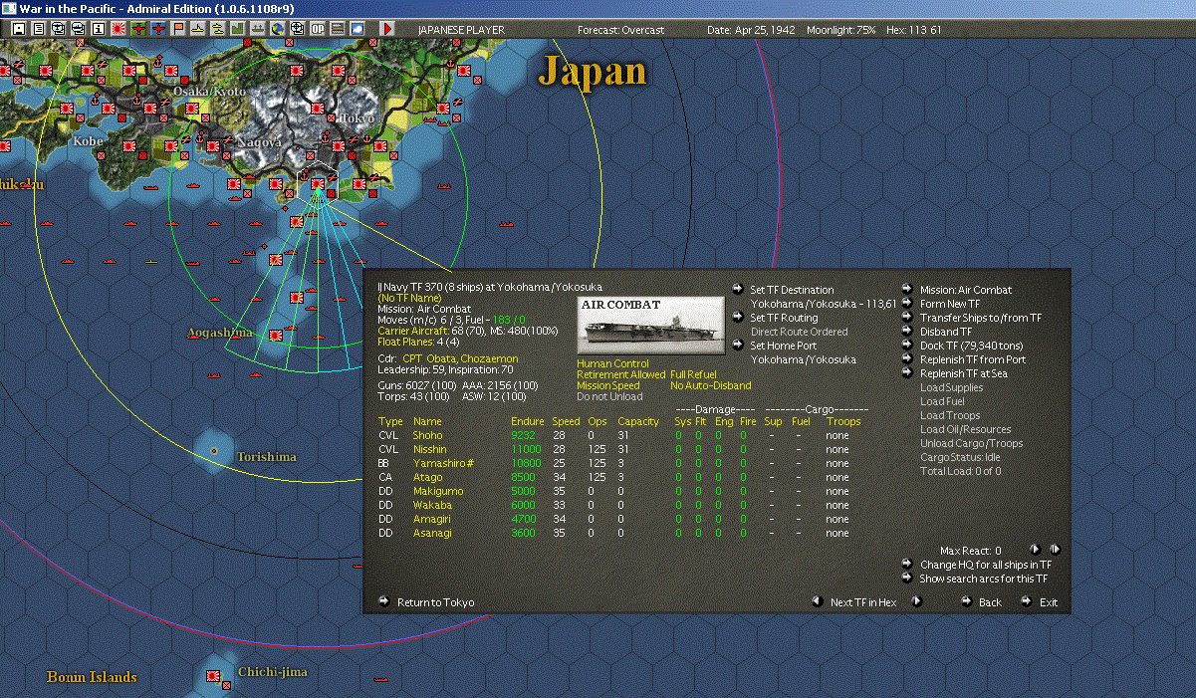Click Unload Cargo/Troops option
Image resolution: width=1196 pixels, height=698 pixels.
(x=971, y=443)
